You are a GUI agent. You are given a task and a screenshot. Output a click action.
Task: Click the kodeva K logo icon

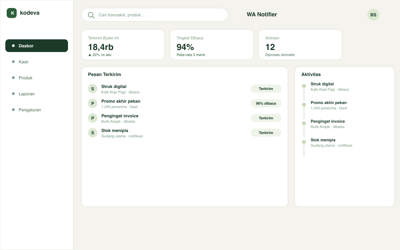[12, 13]
